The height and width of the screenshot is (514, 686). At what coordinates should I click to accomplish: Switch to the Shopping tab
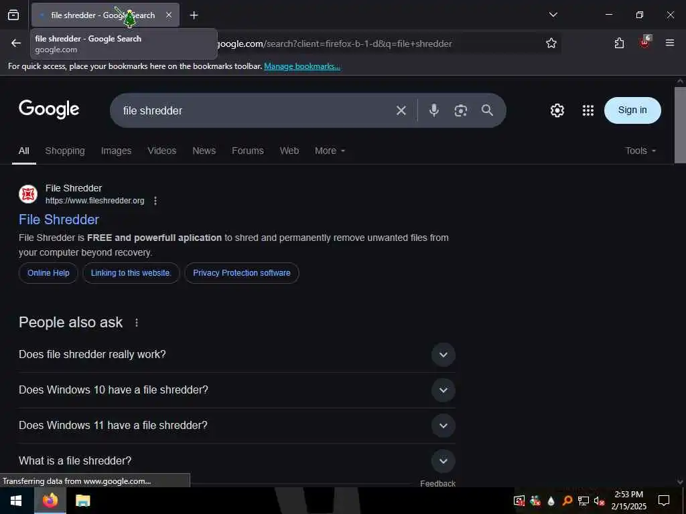pyautogui.click(x=65, y=151)
